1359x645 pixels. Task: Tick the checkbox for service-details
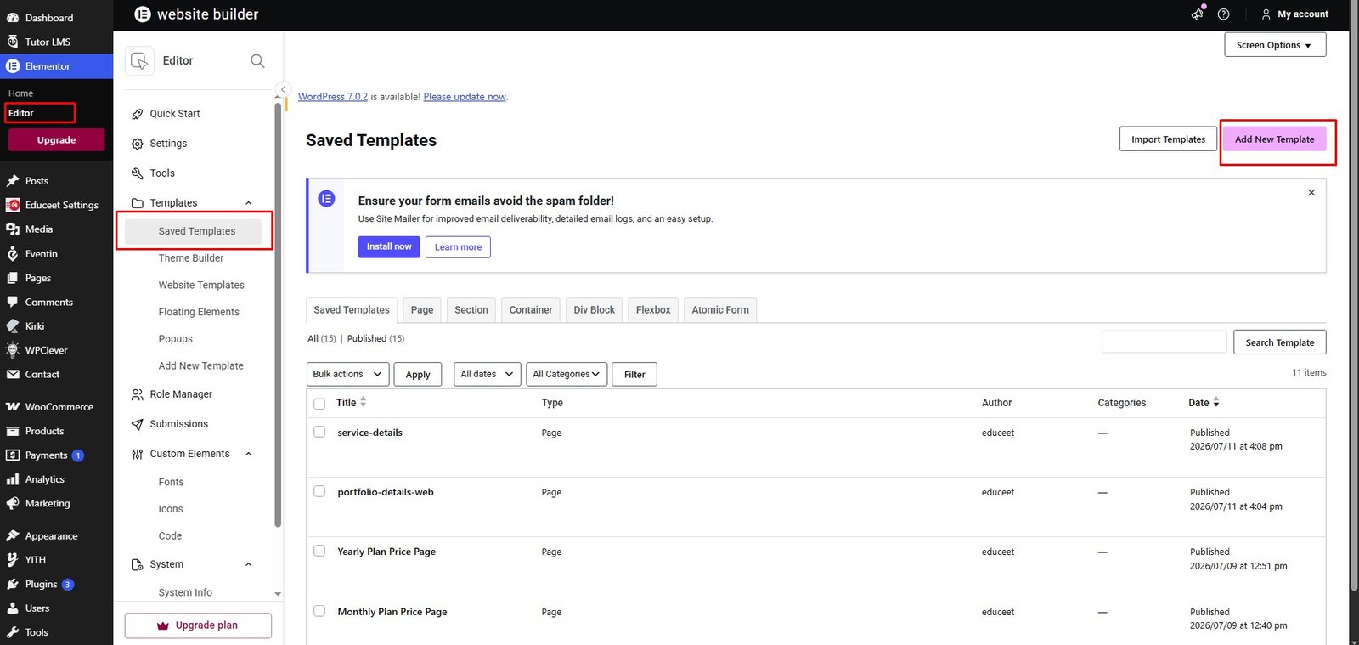pyautogui.click(x=319, y=432)
